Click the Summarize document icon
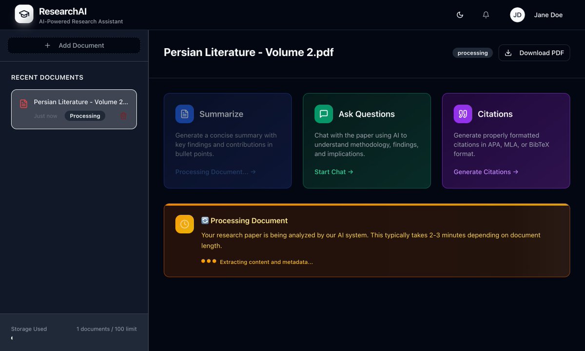 [x=184, y=113]
